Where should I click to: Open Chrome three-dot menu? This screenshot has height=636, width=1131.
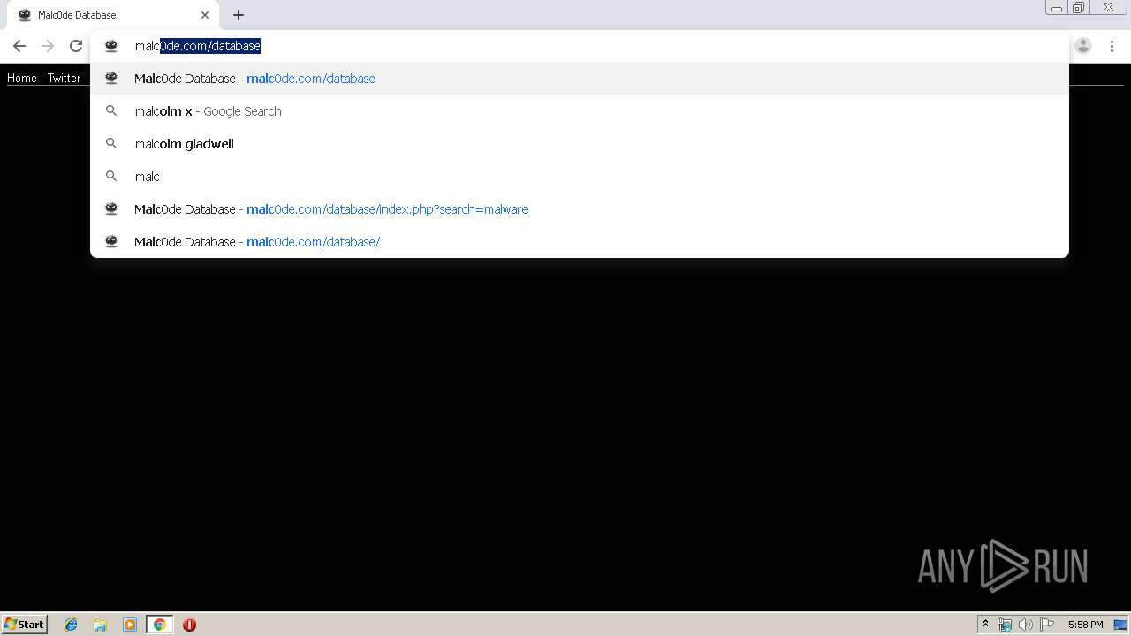1112,46
